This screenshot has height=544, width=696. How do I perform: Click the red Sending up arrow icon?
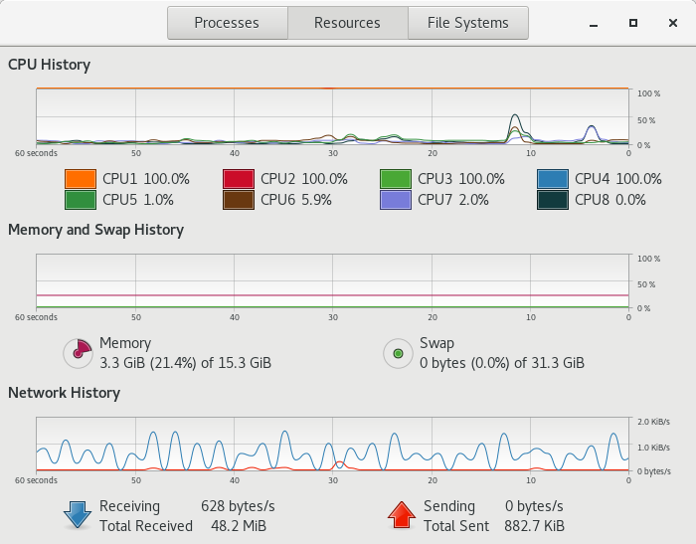[402, 515]
